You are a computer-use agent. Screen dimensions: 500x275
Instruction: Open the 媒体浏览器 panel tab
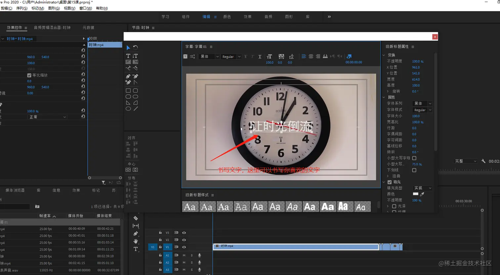15,190
